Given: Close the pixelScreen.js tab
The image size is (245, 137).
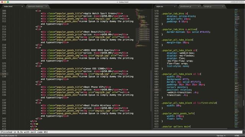Looking at the screenshot, I should click(199, 6).
